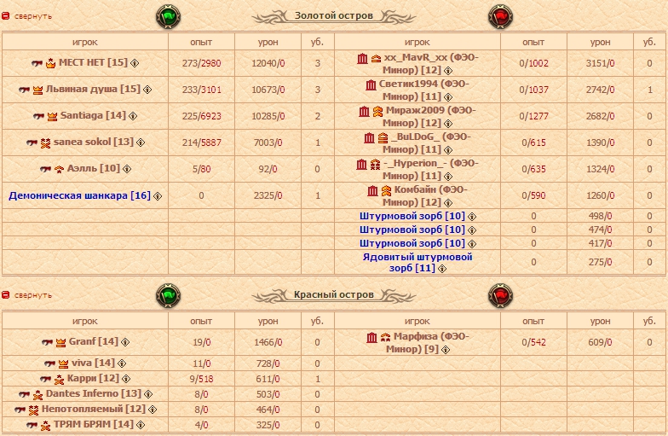Select damage value 12040/0
The height and width of the screenshot is (436, 668).
[x=268, y=63]
